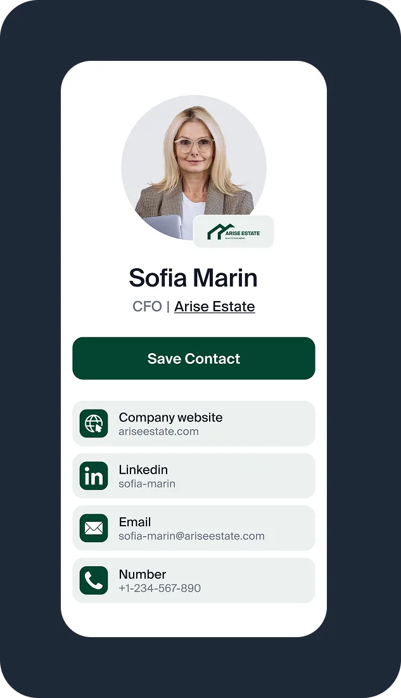Click Sofia Marin's profile photo
The height and width of the screenshot is (698, 401).
coord(194,167)
